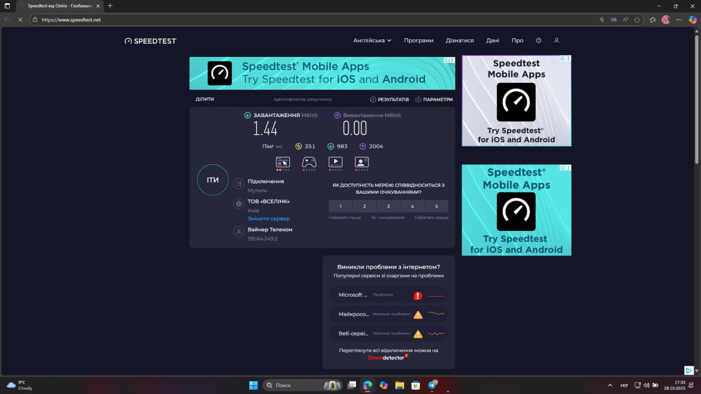Open the help question-mark icon in header
The image size is (701, 394).
538,40
